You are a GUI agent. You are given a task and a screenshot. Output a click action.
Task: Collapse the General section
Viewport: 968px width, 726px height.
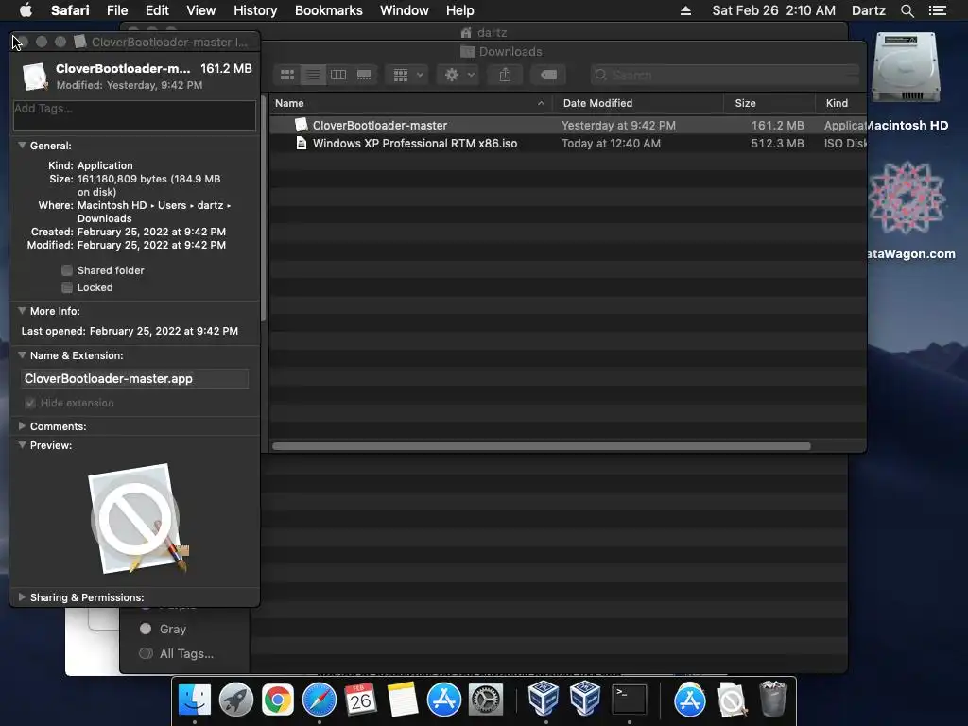coord(23,146)
